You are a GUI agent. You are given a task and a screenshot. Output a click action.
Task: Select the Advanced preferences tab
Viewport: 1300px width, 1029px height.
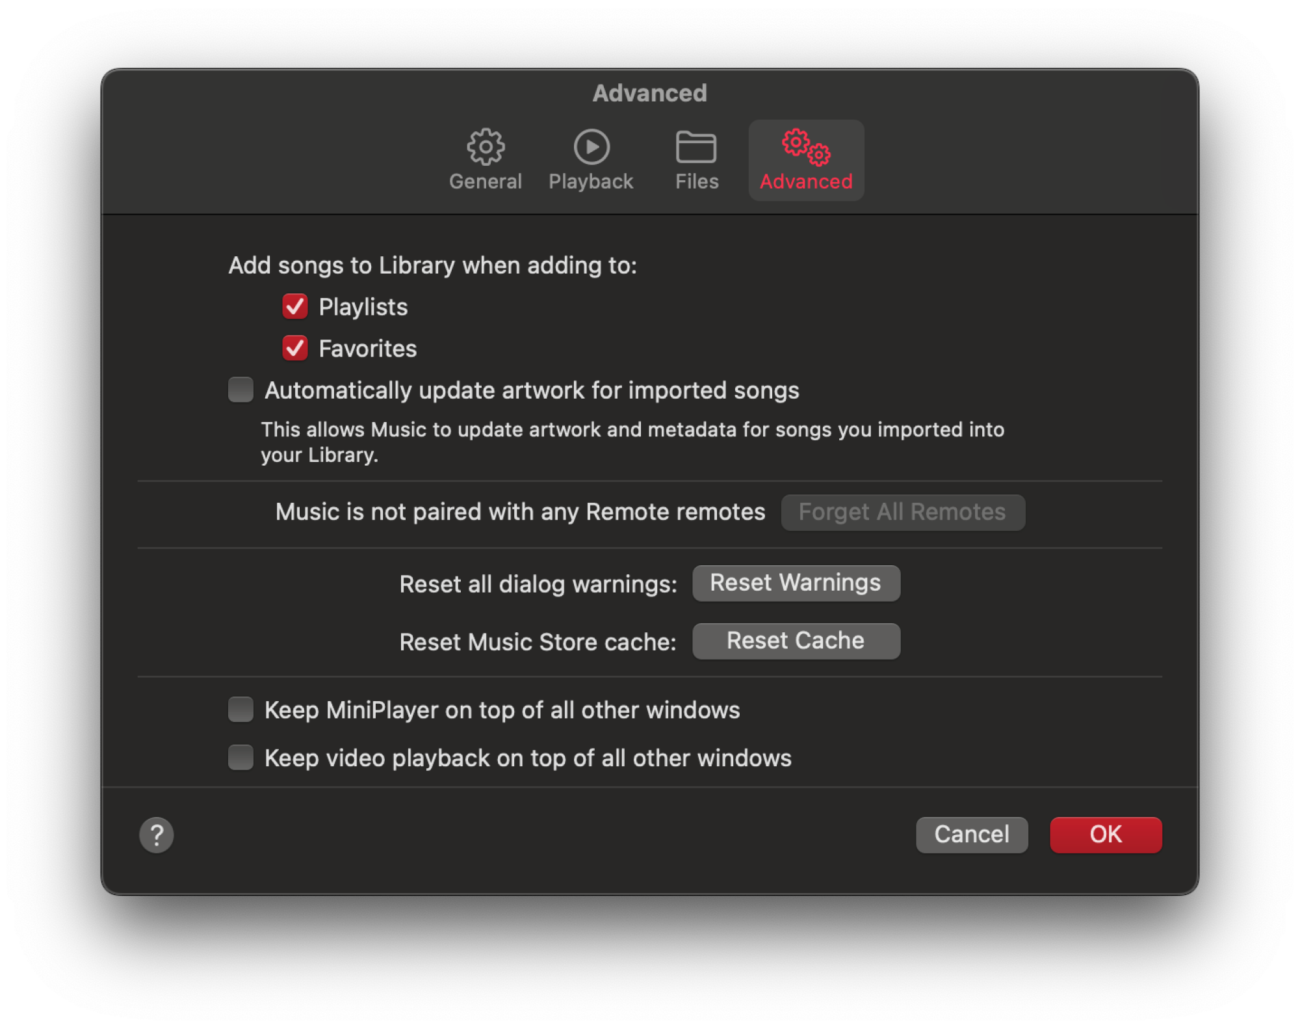pos(805,159)
